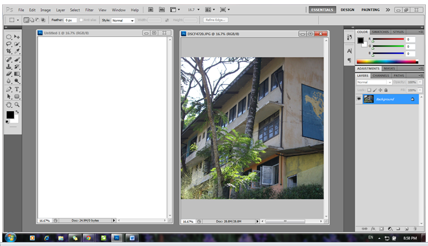
Task: Click the color spectrum ramp
Action: click(387, 61)
